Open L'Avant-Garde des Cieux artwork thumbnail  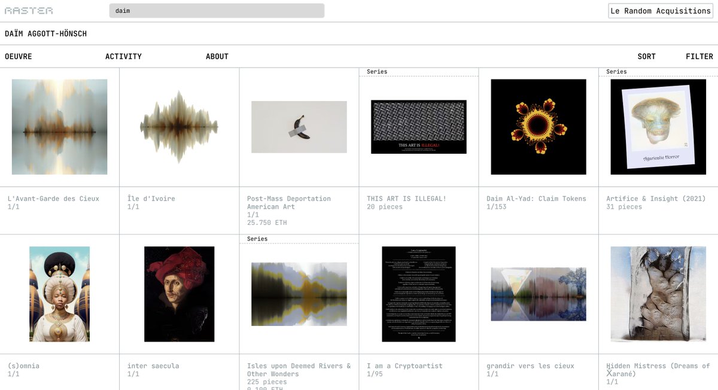(x=60, y=127)
